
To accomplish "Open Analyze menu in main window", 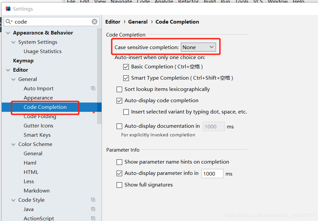I will (x=164, y=1).
